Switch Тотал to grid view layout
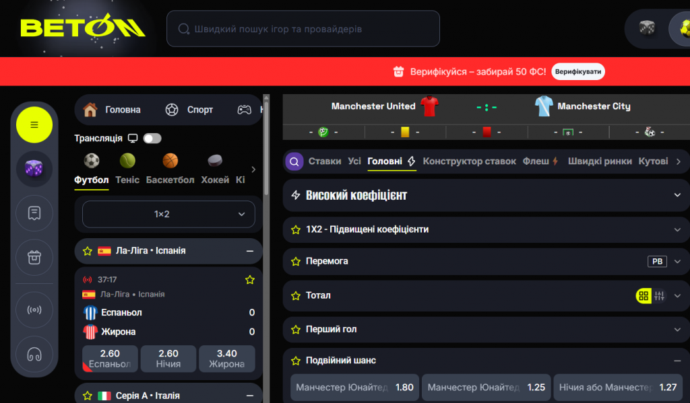Screen dimensions: 690x403 pos(644,295)
